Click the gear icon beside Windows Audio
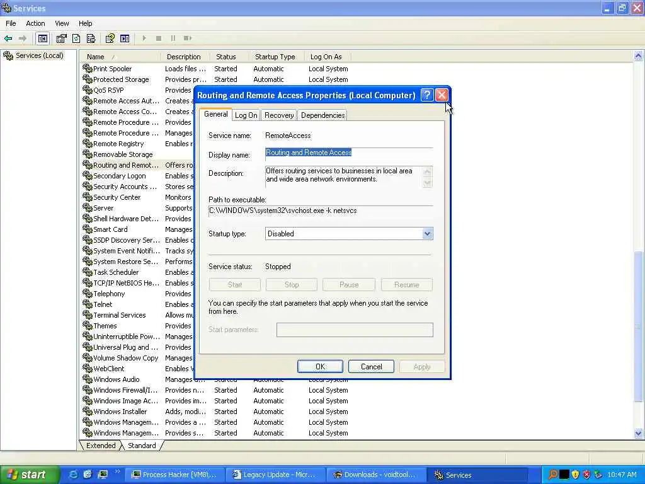645x484 pixels. coord(87,379)
